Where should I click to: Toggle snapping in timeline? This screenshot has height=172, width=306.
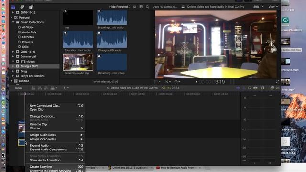point(255,88)
